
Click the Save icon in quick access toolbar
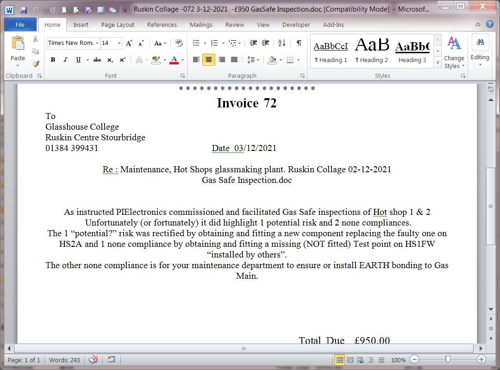click(23, 10)
